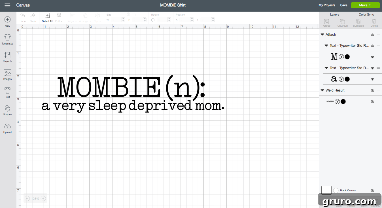Screen dimensions: 382x208
Task: Click the zoom out minus button
Action: 27,199
